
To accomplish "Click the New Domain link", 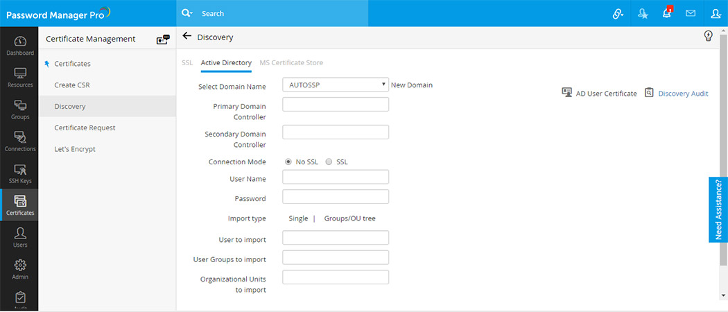I will (412, 85).
